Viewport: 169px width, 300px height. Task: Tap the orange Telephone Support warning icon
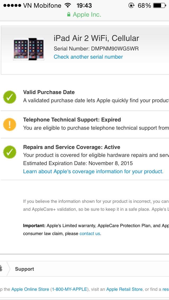[x=10, y=125]
